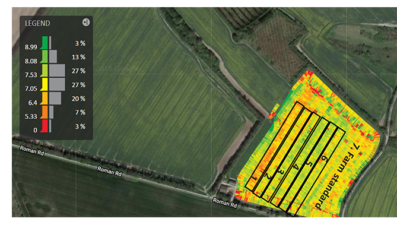
Task: Click the 6.4 yield value label
Action: tap(33, 103)
